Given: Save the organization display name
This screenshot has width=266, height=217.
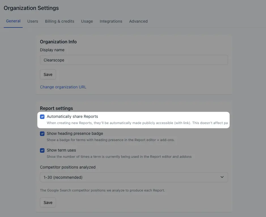Looking at the screenshot, I should click(48, 75).
